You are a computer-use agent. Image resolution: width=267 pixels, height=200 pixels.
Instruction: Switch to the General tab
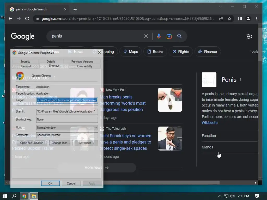(26, 66)
